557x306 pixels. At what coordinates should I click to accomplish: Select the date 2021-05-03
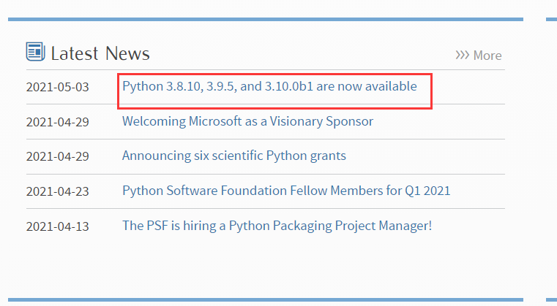58,87
